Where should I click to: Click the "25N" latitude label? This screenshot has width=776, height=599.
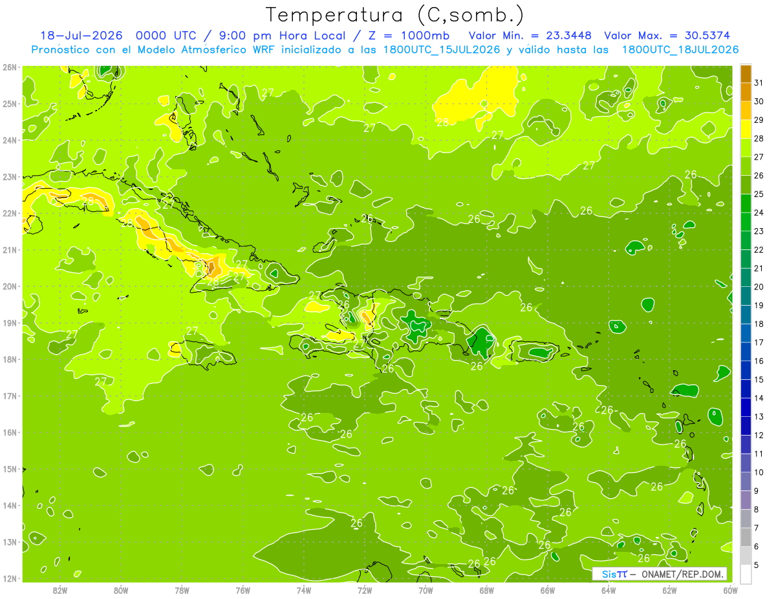click(10, 103)
